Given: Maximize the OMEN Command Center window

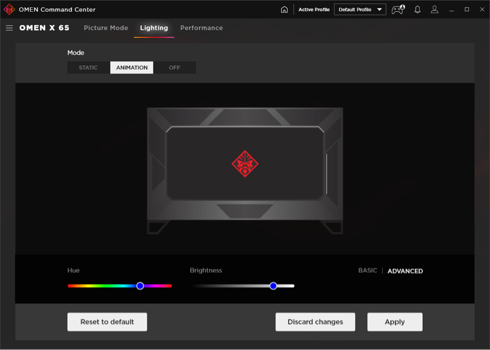Looking at the screenshot, I should click(467, 9).
